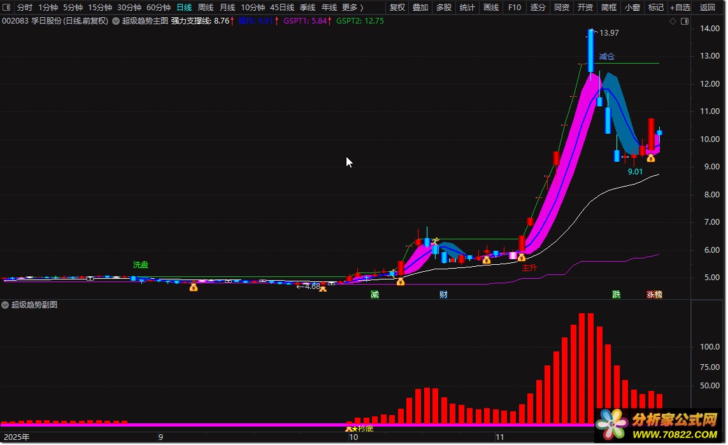Click the 统计 statistics button
The image size is (728, 445).
tap(467, 8)
